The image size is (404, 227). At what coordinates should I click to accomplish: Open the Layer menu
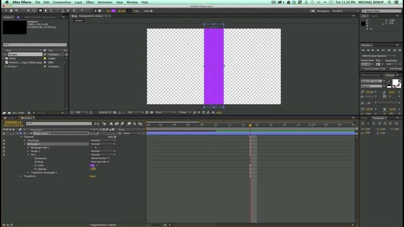pyautogui.click(x=78, y=2)
